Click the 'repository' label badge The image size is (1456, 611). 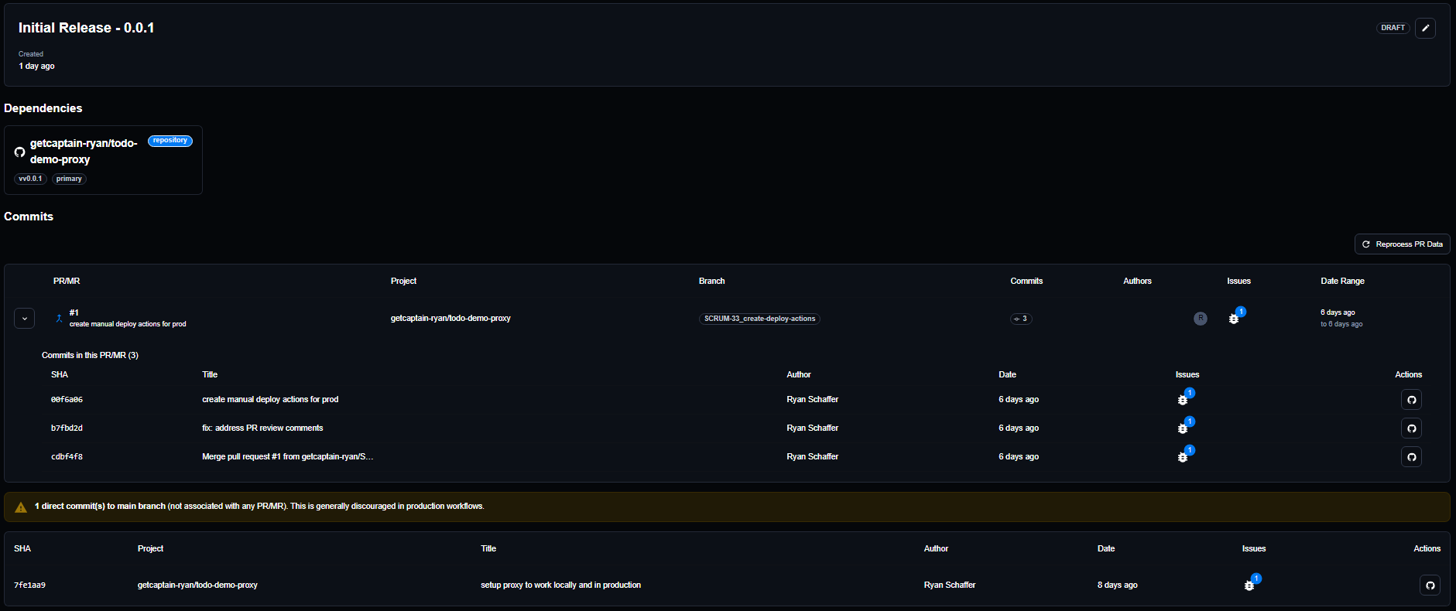[170, 141]
